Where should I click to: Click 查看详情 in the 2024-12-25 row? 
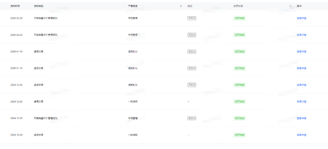[301, 118]
